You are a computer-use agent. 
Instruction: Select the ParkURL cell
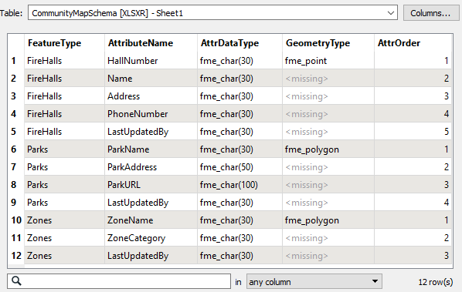[151, 184]
